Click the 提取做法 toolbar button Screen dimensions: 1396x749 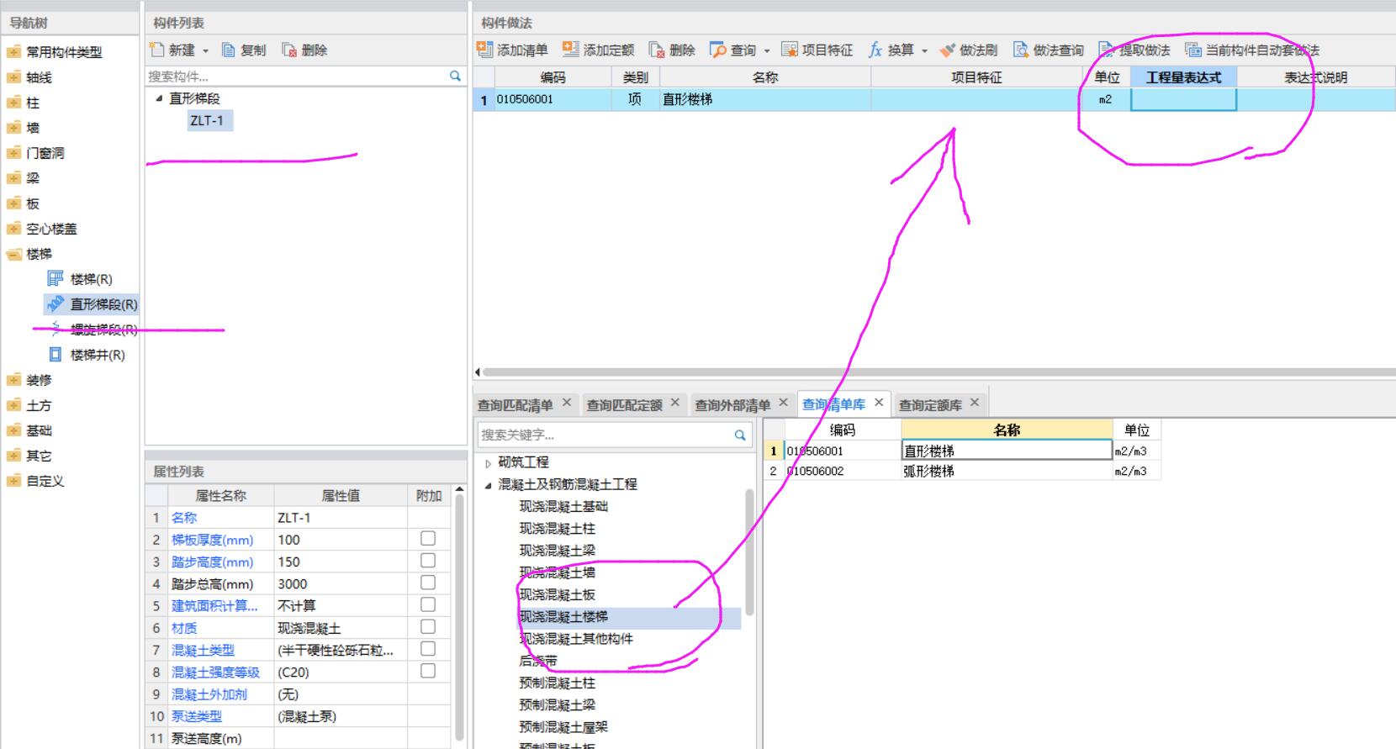(x=1134, y=50)
